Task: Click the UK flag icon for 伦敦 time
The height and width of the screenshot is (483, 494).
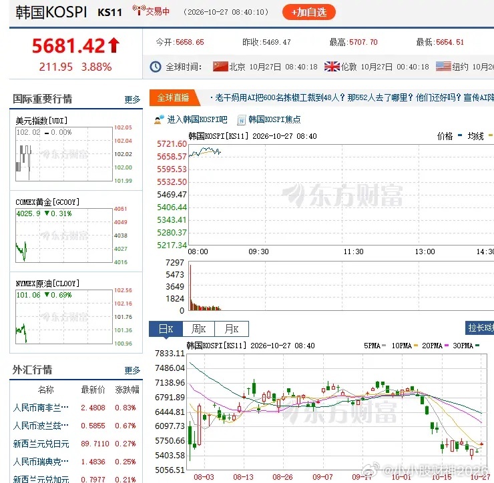Action: click(x=332, y=67)
